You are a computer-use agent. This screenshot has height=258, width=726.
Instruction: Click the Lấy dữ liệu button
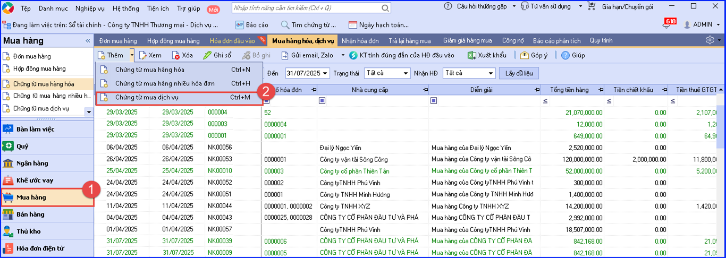tap(519, 73)
